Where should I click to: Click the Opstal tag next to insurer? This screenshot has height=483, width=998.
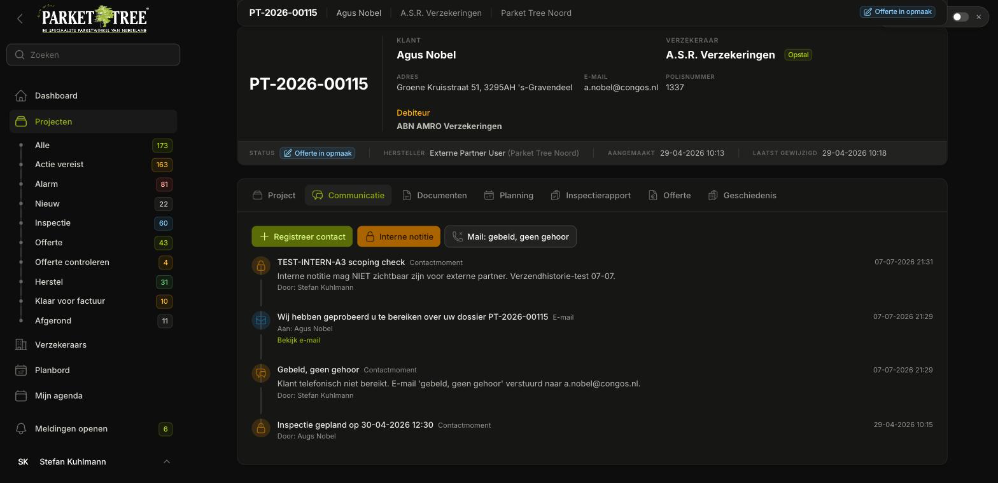point(798,55)
